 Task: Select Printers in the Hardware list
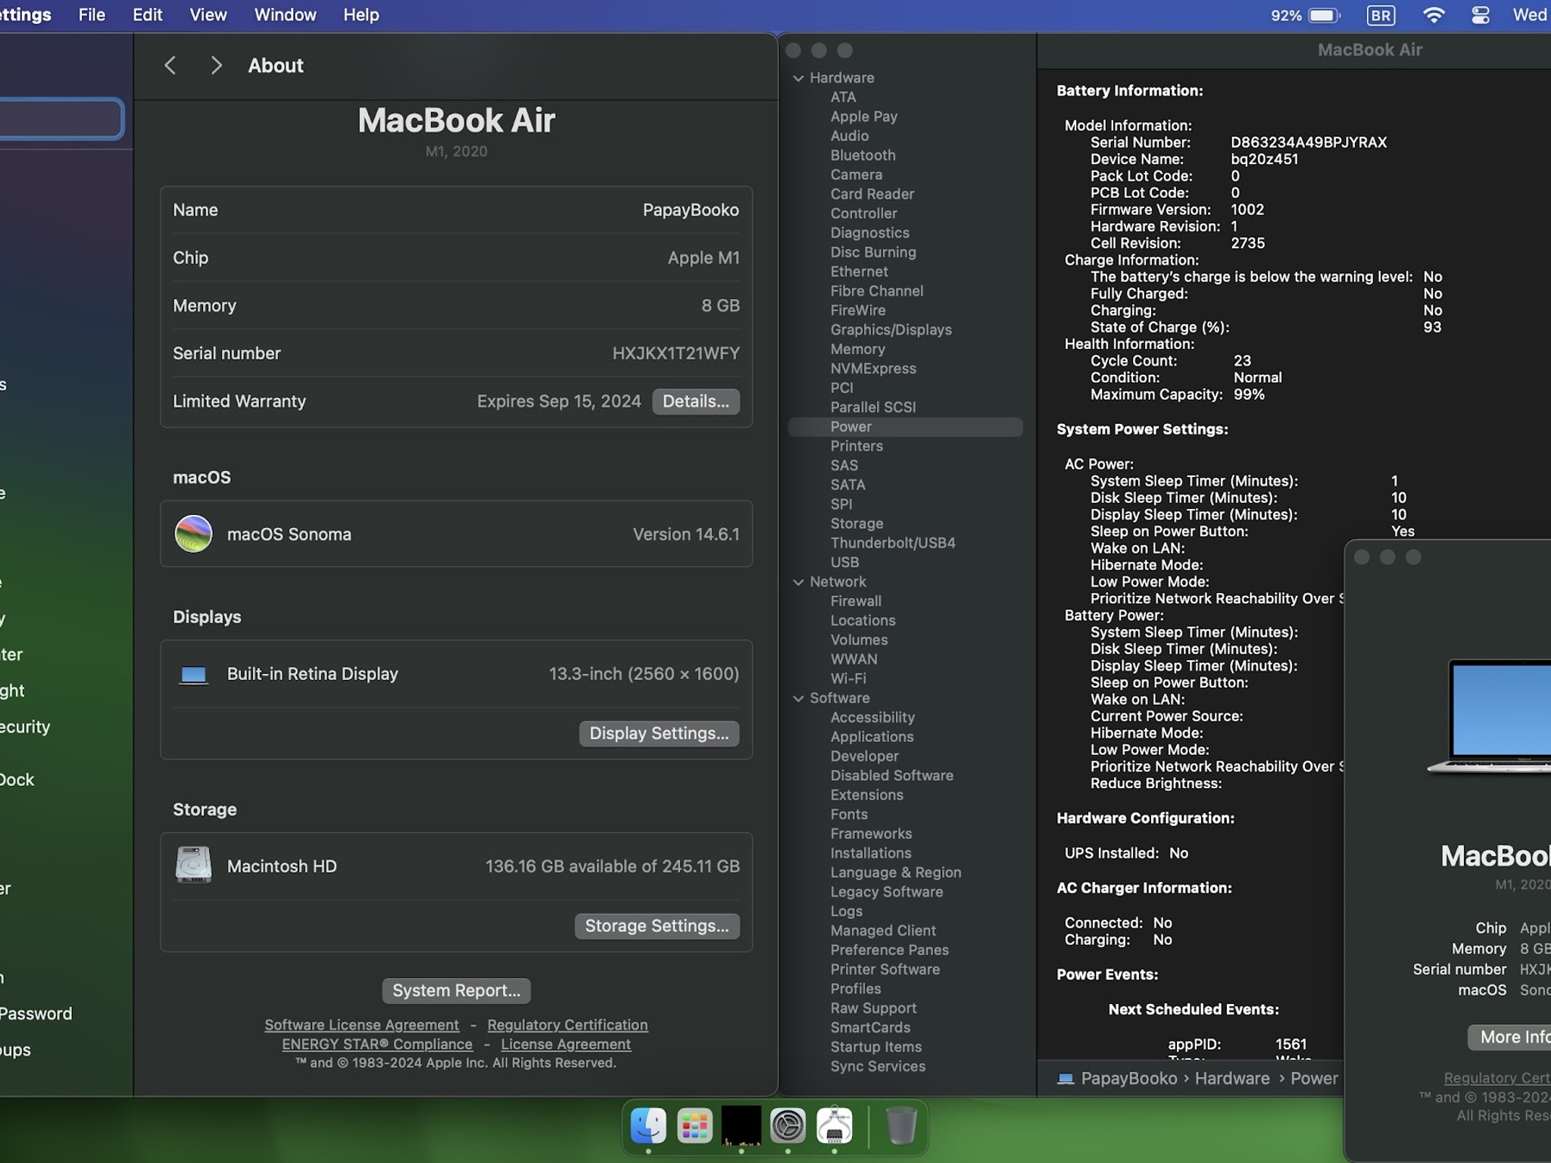(857, 446)
